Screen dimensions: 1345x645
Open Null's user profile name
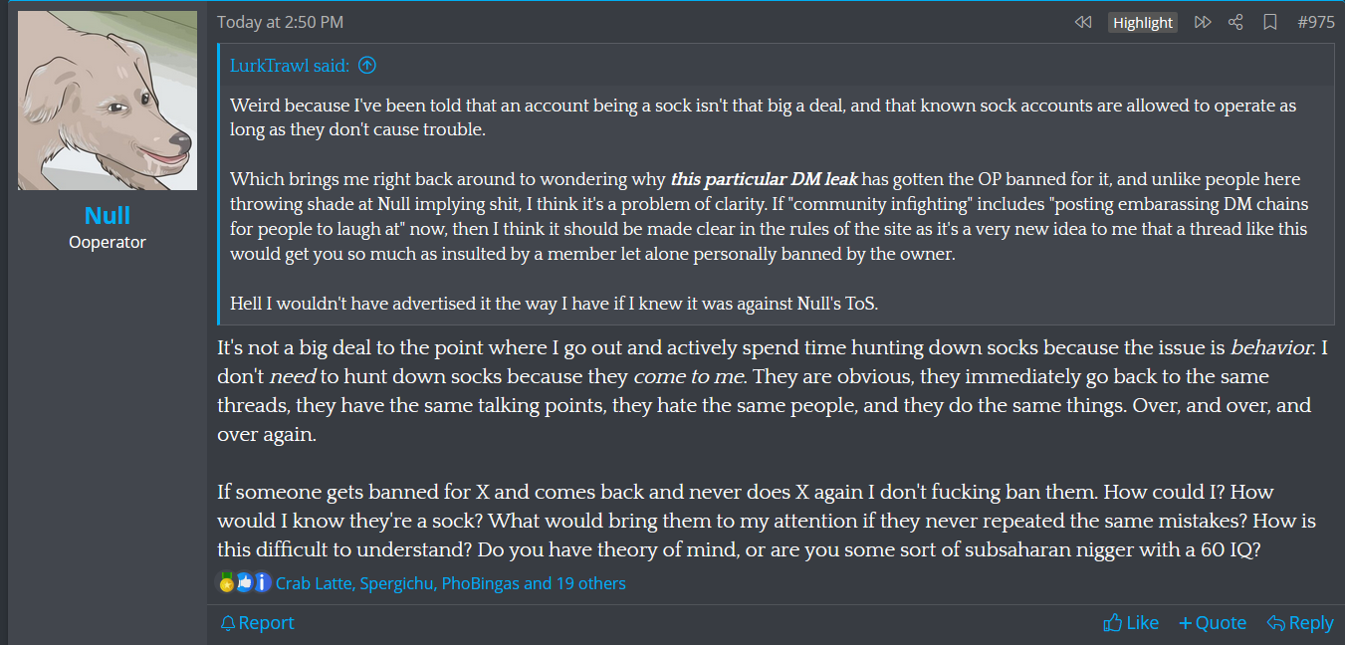[108, 216]
